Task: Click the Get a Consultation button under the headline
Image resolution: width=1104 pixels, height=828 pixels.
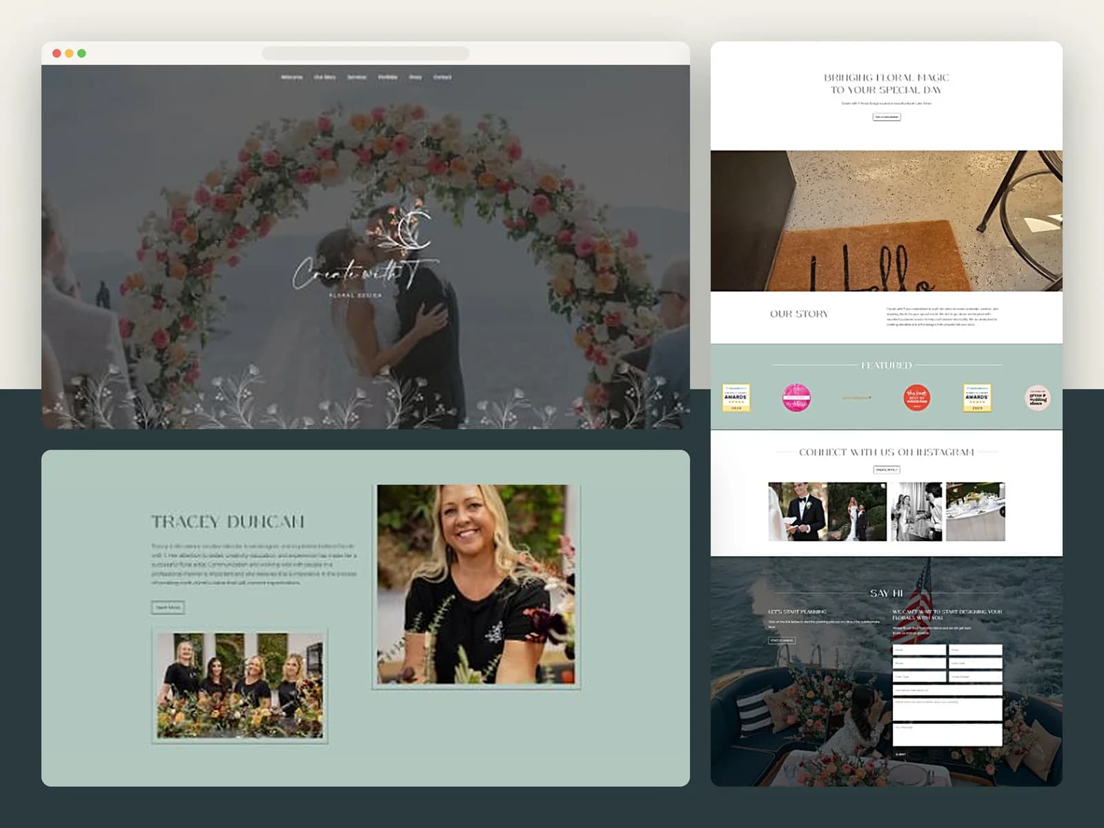Action: point(887,117)
